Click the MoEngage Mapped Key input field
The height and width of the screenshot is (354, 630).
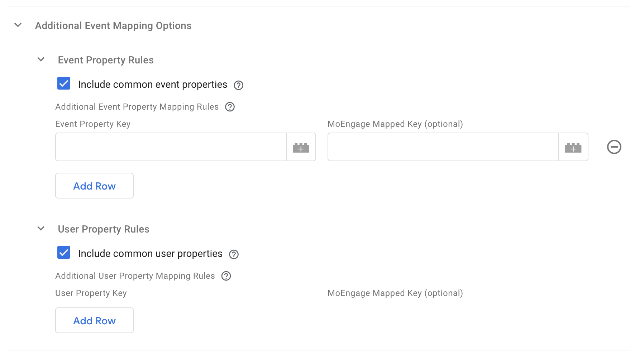[441, 147]
